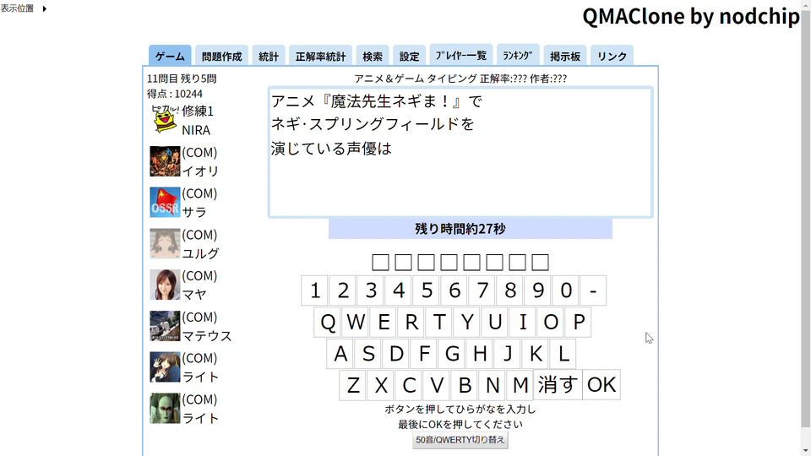Tap the C key
Screen dimensions: 811x456
[409, 385]
